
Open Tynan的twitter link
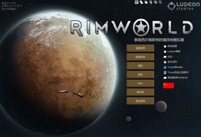pos(173,67)
